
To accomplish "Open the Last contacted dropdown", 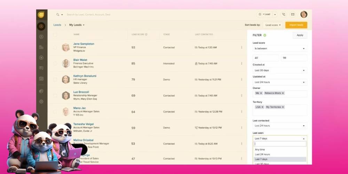I will coord(280,126).
